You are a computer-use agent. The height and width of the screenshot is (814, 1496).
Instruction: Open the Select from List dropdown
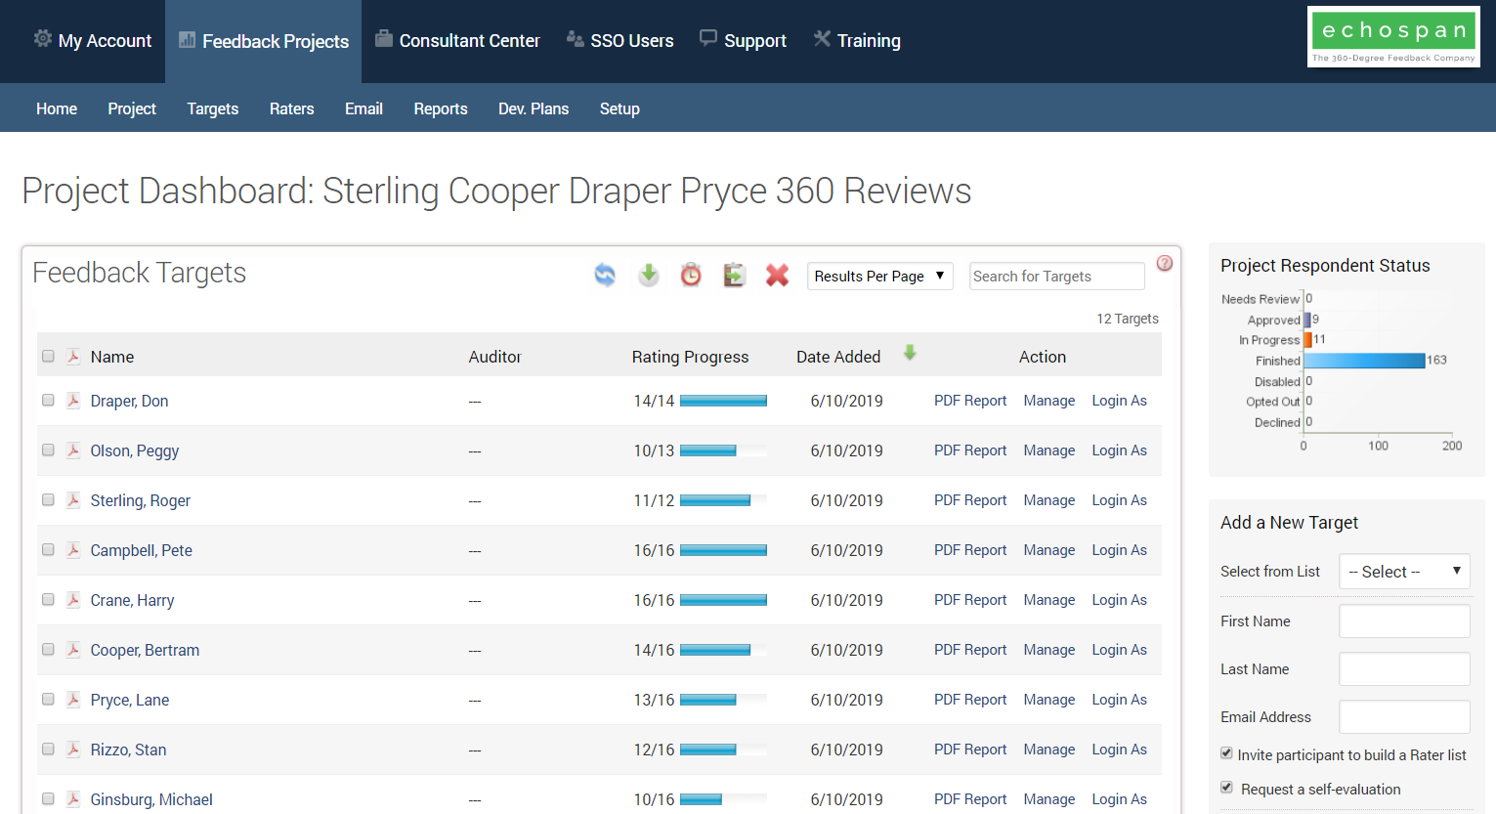1404,572
